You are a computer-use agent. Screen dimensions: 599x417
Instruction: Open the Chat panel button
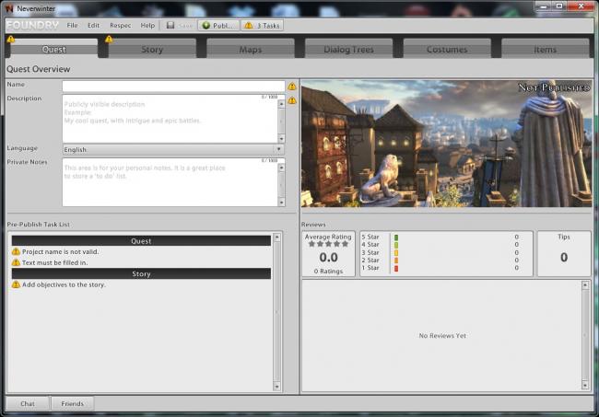28,403
